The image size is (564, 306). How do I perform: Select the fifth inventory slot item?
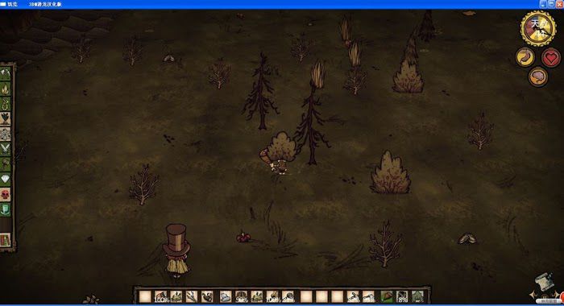click(207, 296)
